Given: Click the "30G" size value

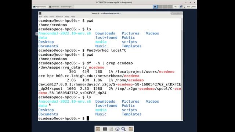Looking at the screenshot, I should (72, 72).
